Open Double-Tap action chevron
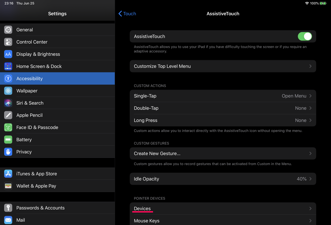The height and width of the screenshot is (225, 331). (310, 108)
